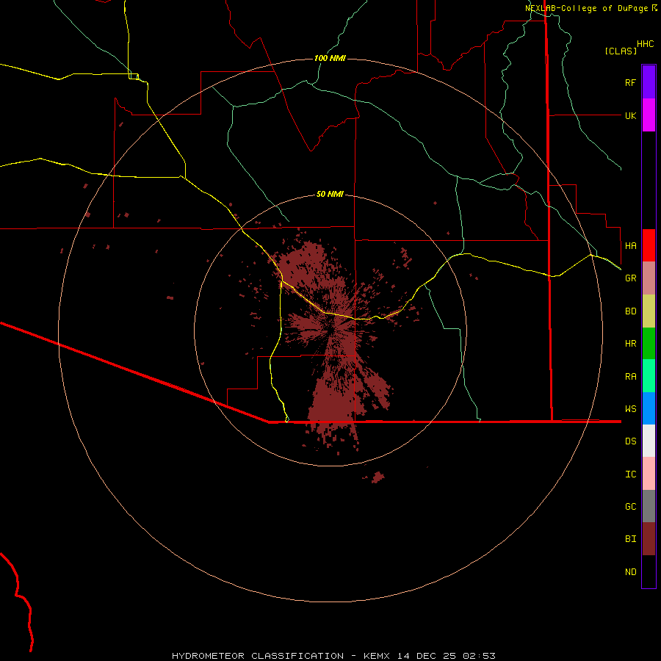The height and width of the screenshot is (661, 661).
Task: Click the RF purple legend swatch
Action: click(x=649, y=82)
